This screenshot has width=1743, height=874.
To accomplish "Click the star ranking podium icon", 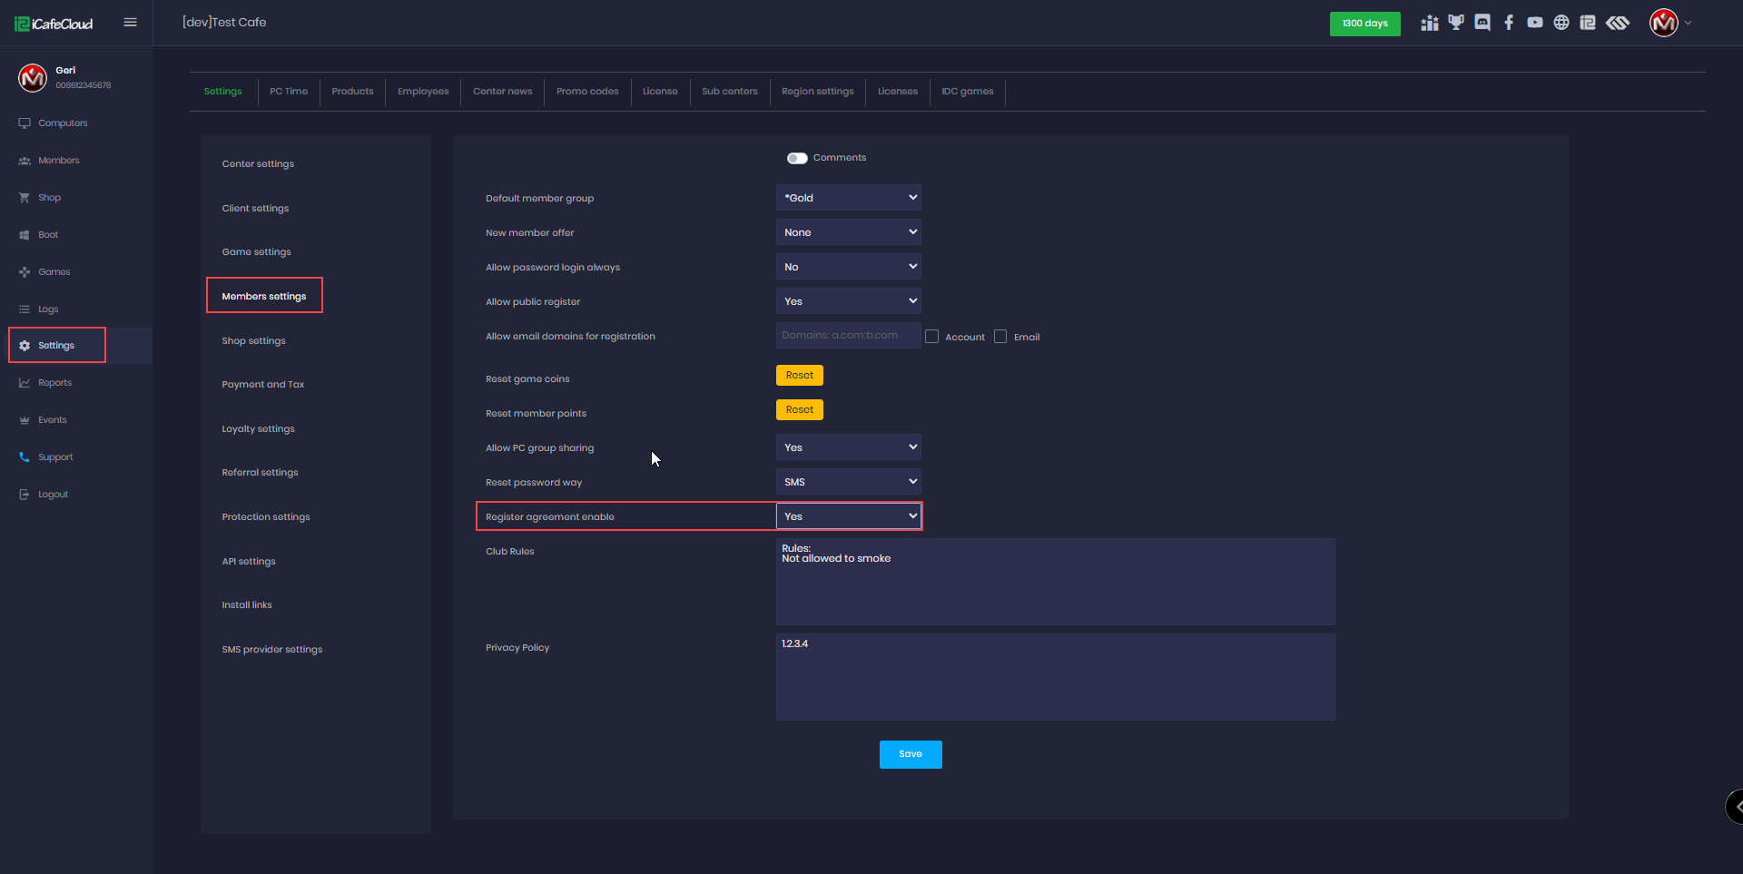I will click(1430, 23).
